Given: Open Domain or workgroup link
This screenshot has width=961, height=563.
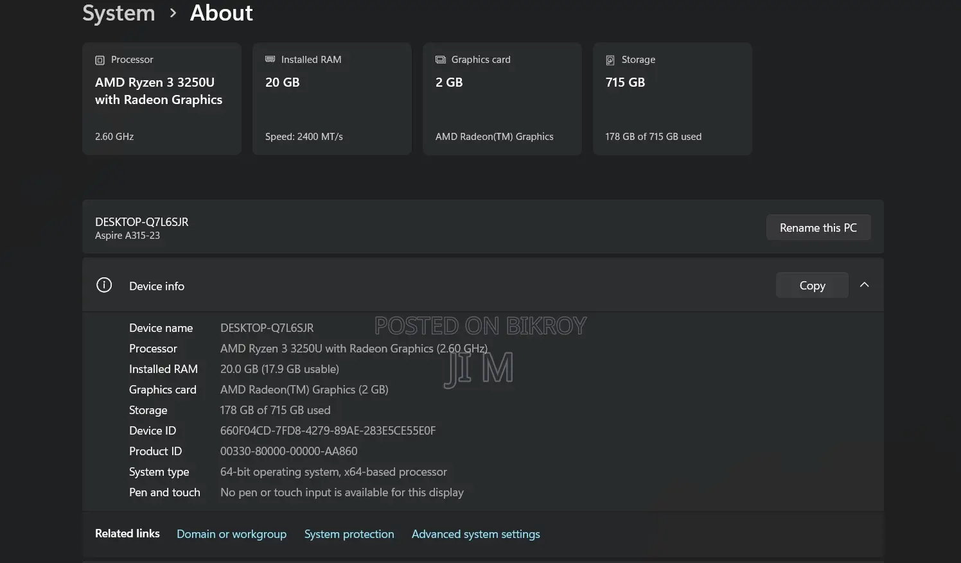Looking at the screenshot, I should tap(231, 534).
